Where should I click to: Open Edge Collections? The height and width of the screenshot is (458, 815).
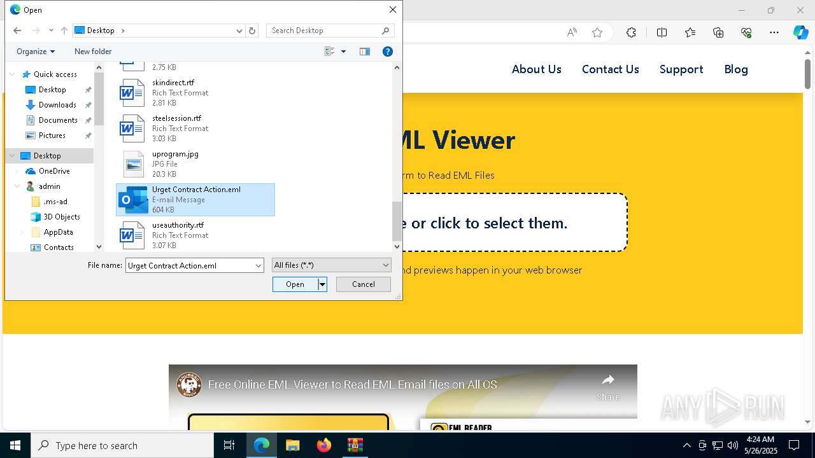718,32
